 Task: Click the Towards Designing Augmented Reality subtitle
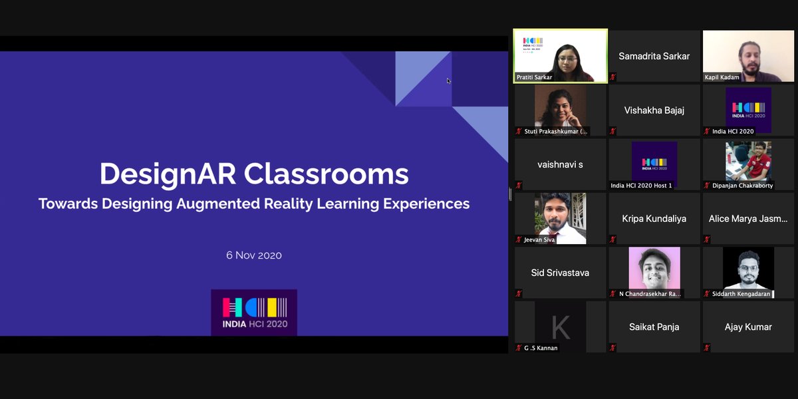coord(254,203)
